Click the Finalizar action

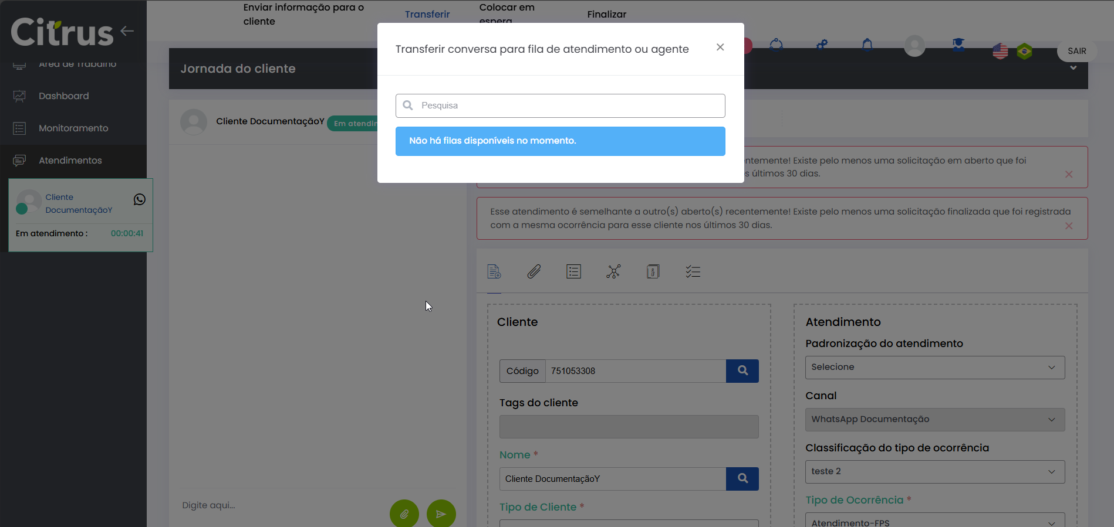[x=606, y=14]
